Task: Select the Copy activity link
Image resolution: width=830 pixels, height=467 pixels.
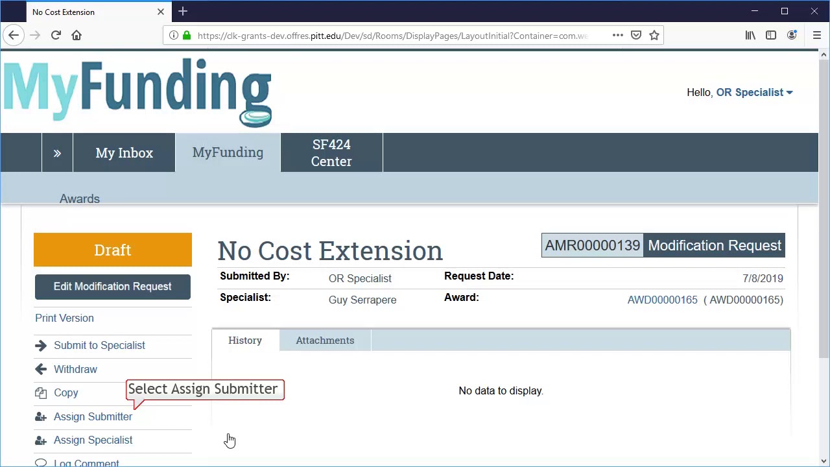Action: (65, 392)
